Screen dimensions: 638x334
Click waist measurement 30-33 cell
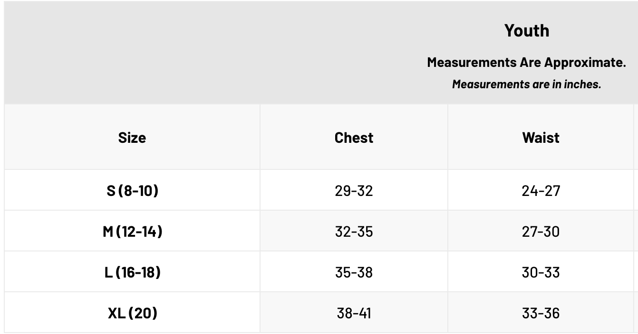click(x=541, y=272)
